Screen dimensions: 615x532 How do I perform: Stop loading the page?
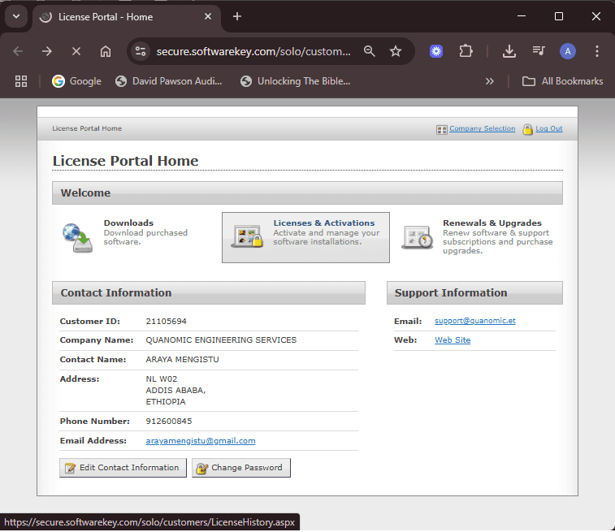(x=76, y=51)
